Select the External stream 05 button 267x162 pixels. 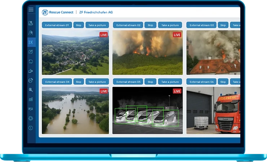[128, 82]
